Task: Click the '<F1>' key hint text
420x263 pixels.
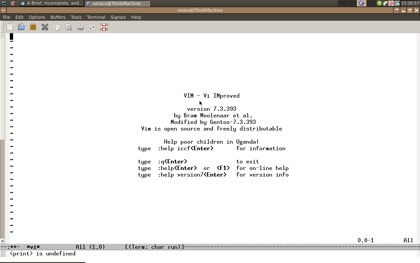Action: tap(223, 168)
